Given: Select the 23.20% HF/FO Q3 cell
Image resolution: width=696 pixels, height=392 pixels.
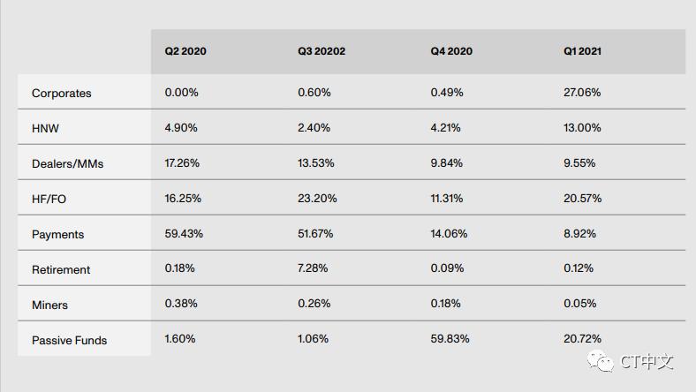Looking at the screenshot, I should (317, 198).
